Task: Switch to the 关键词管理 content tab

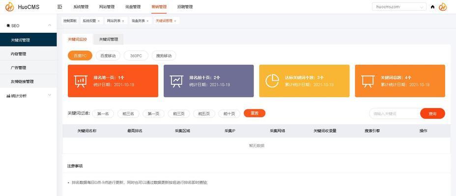Action: pos(109,39)
